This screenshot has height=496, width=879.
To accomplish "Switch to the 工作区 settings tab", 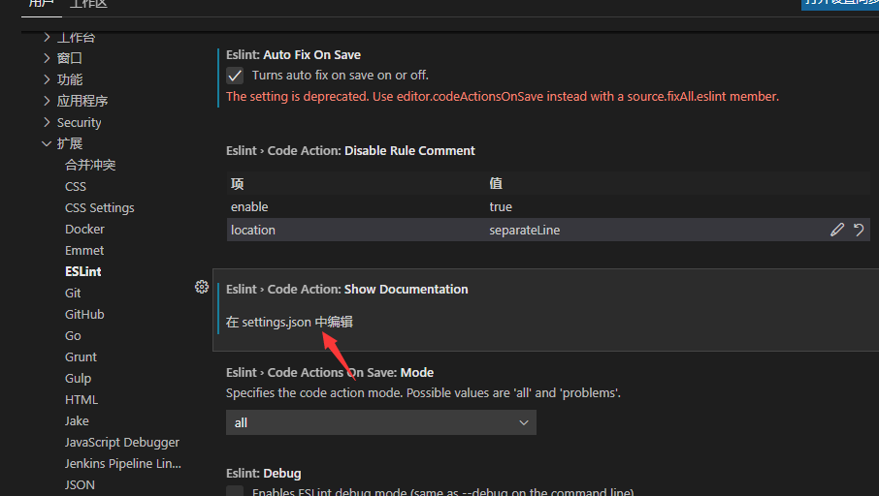I will [87, 5].
